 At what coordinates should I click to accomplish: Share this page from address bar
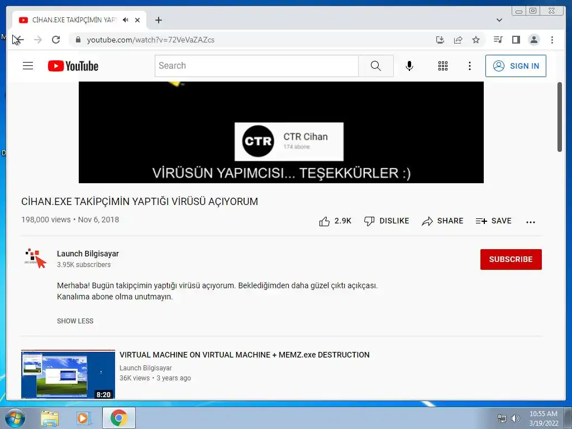(x=458, y=40)
